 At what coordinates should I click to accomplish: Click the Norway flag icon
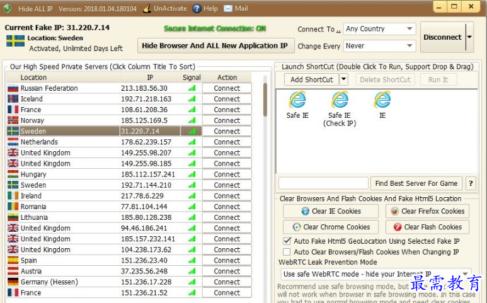point(13,120)
